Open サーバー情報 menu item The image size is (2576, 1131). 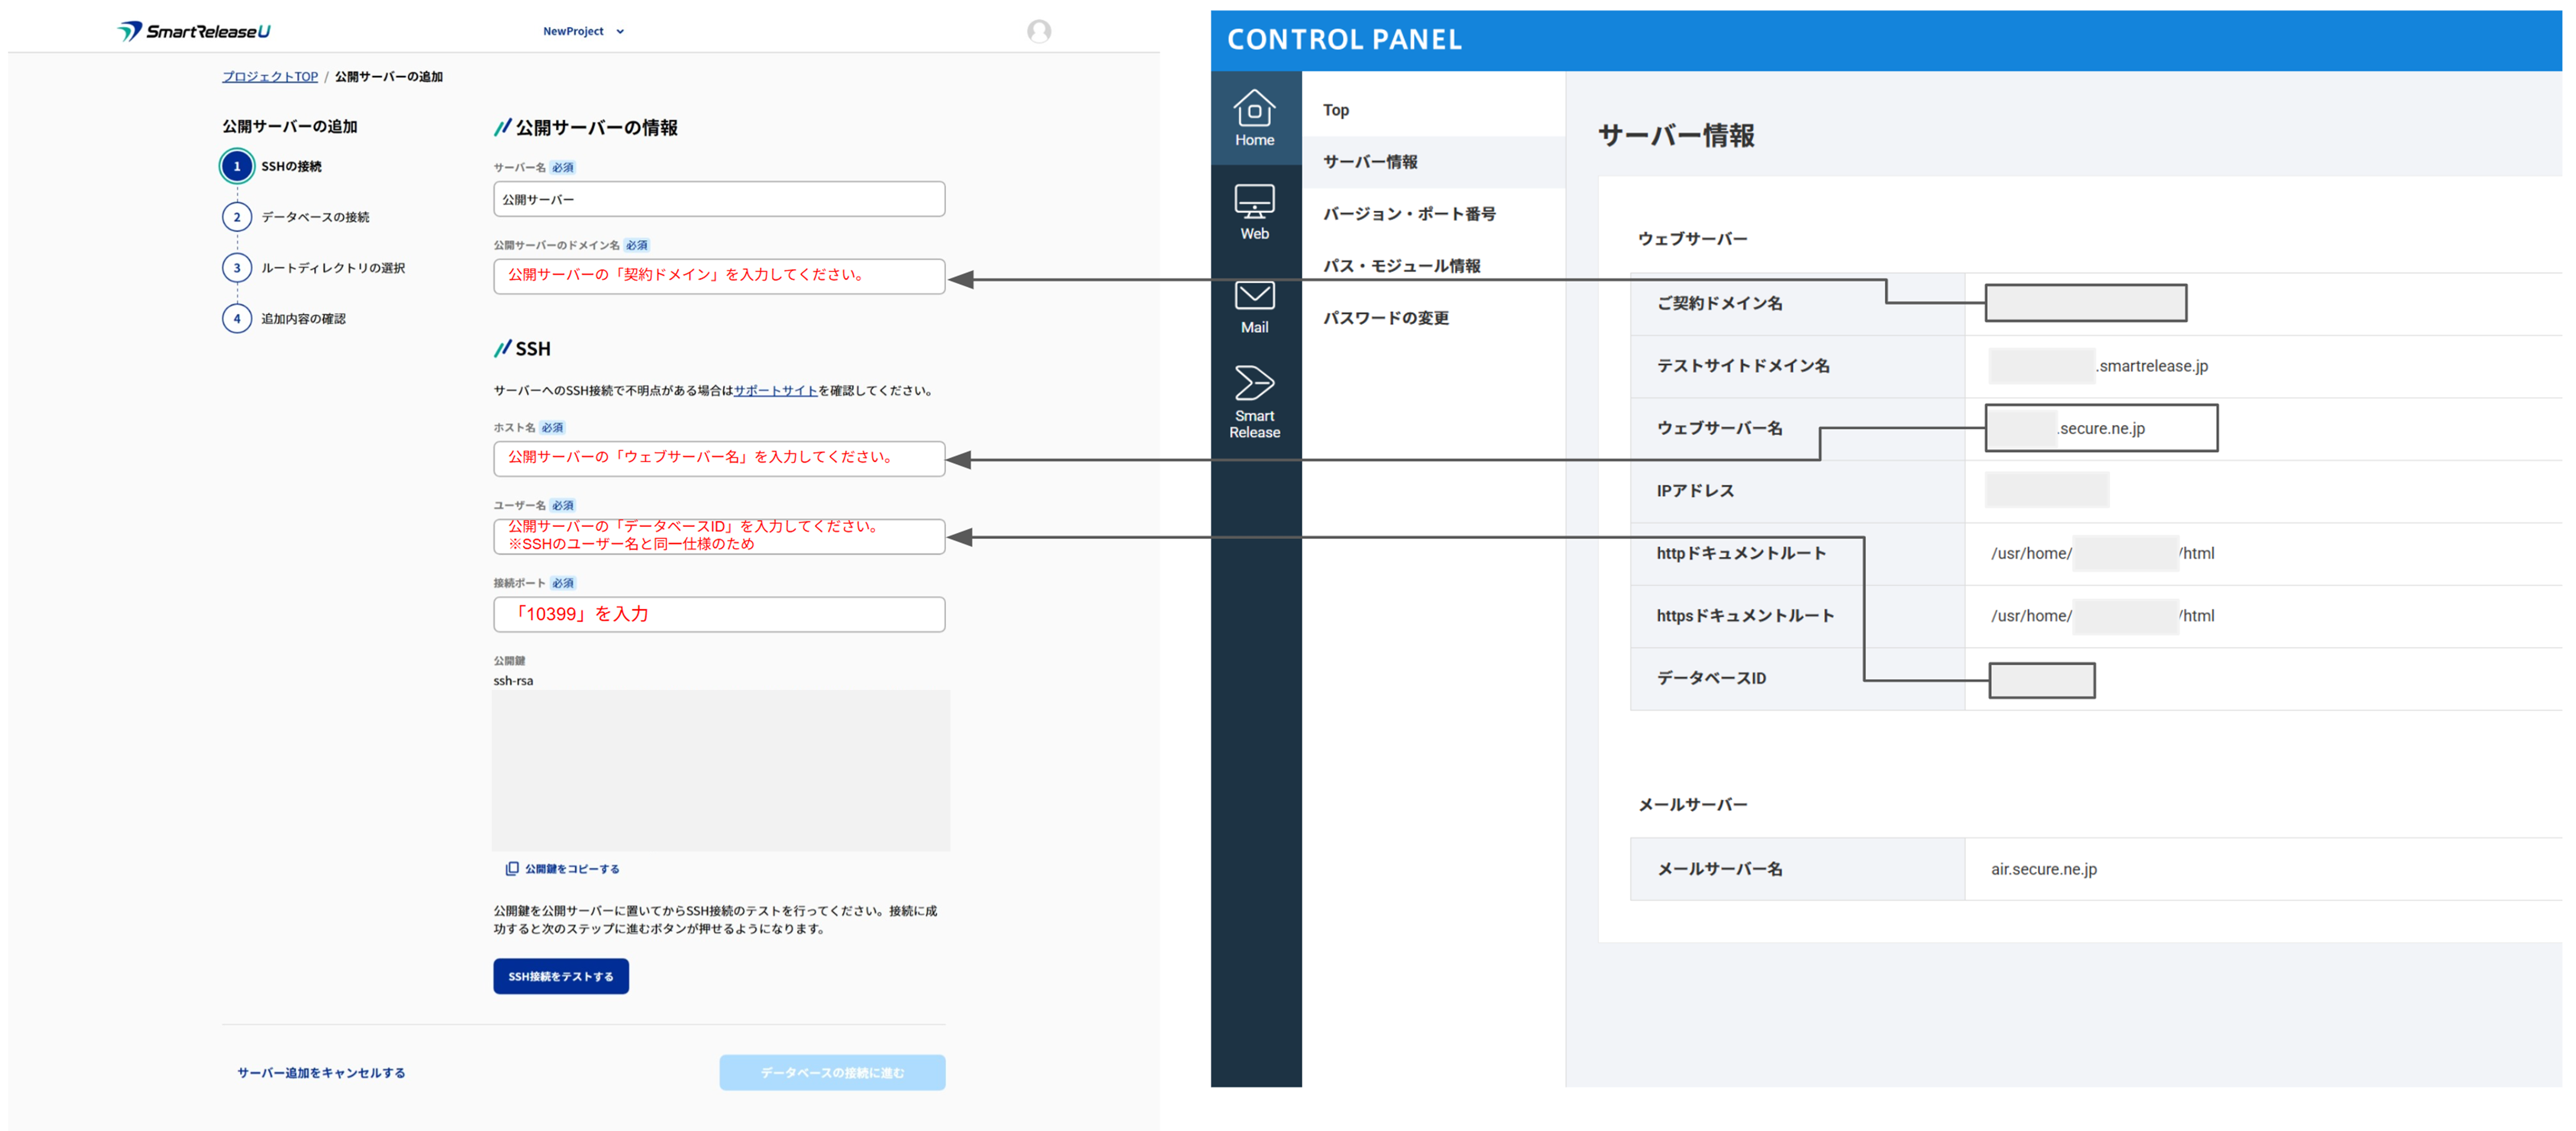point(1369,162)
